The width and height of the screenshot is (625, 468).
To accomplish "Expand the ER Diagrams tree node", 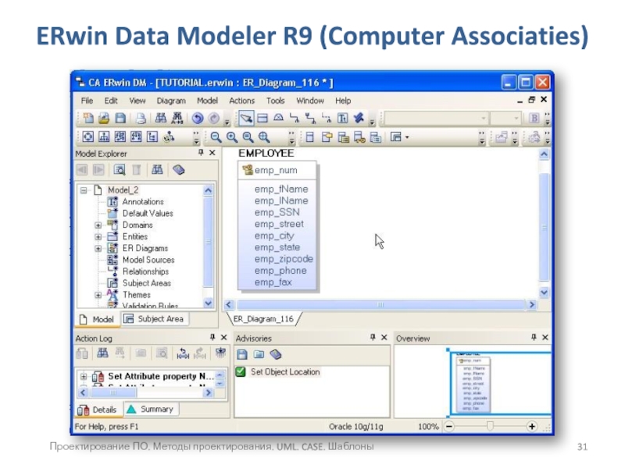I will [x=98, y=248].
